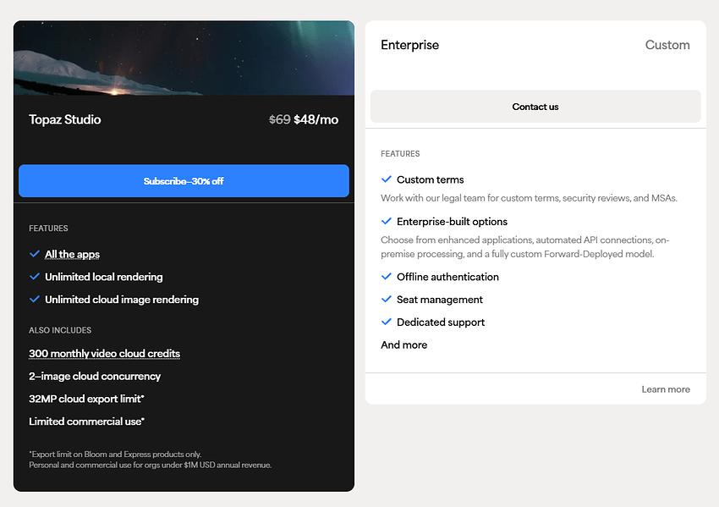Click the checkmark beside Offline authentication
The image size is (719, 507).
(386, 276)
